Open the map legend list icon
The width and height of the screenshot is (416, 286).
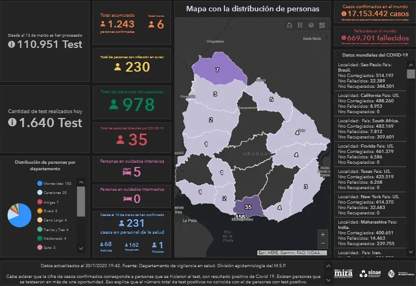(x=301, y=25)
